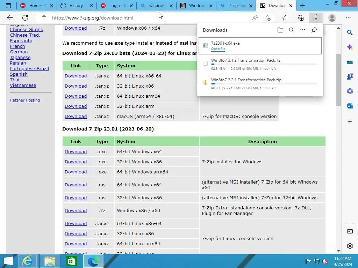The image size is (358, 268).
Task: Download the 32-bit Windows x86 .exe
Action: click(76, 162)
